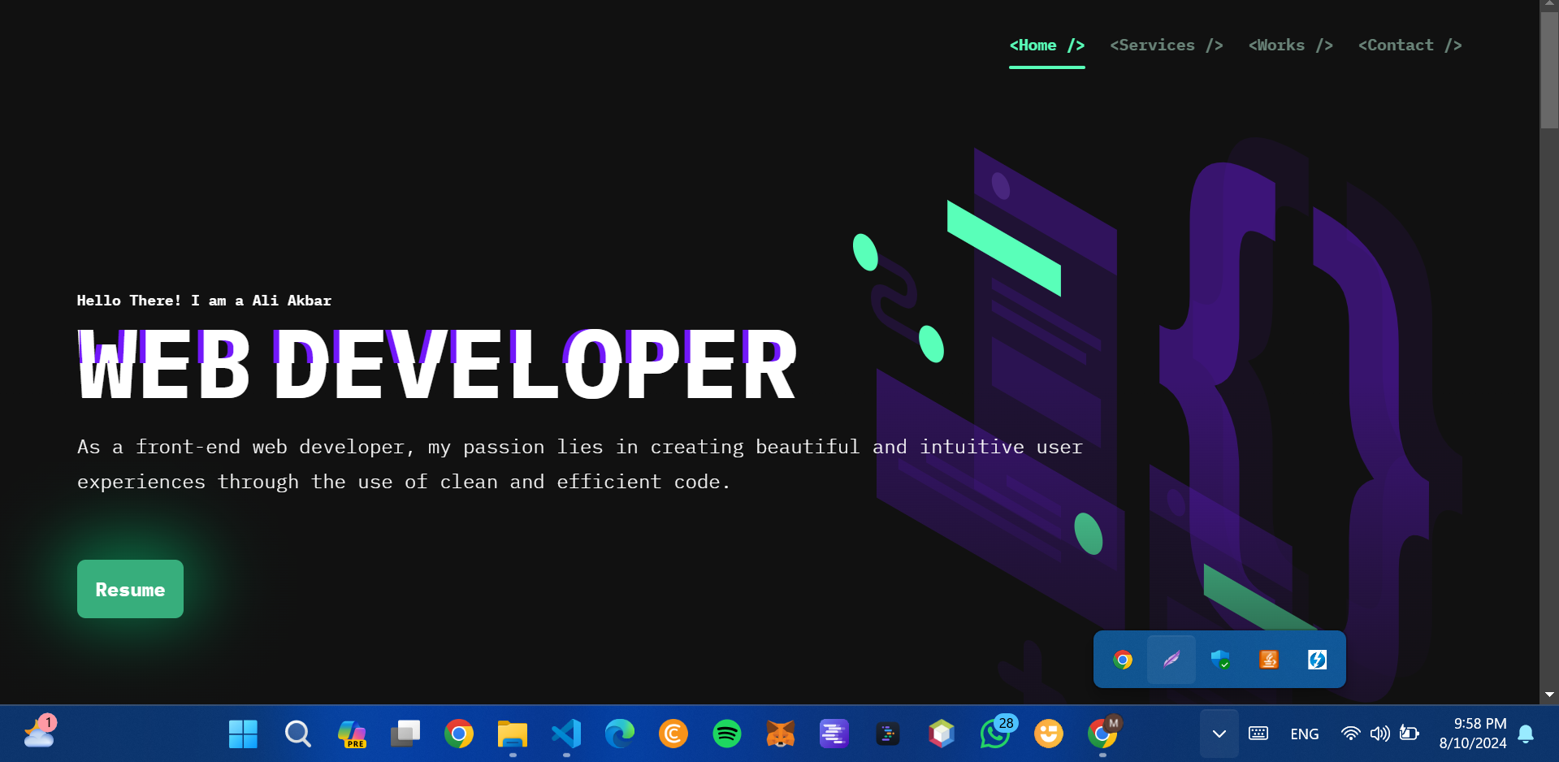Viewport: 1559px width, 762px height.
Task: Click the page scroll-down arrow
Action: point(1549,695)
